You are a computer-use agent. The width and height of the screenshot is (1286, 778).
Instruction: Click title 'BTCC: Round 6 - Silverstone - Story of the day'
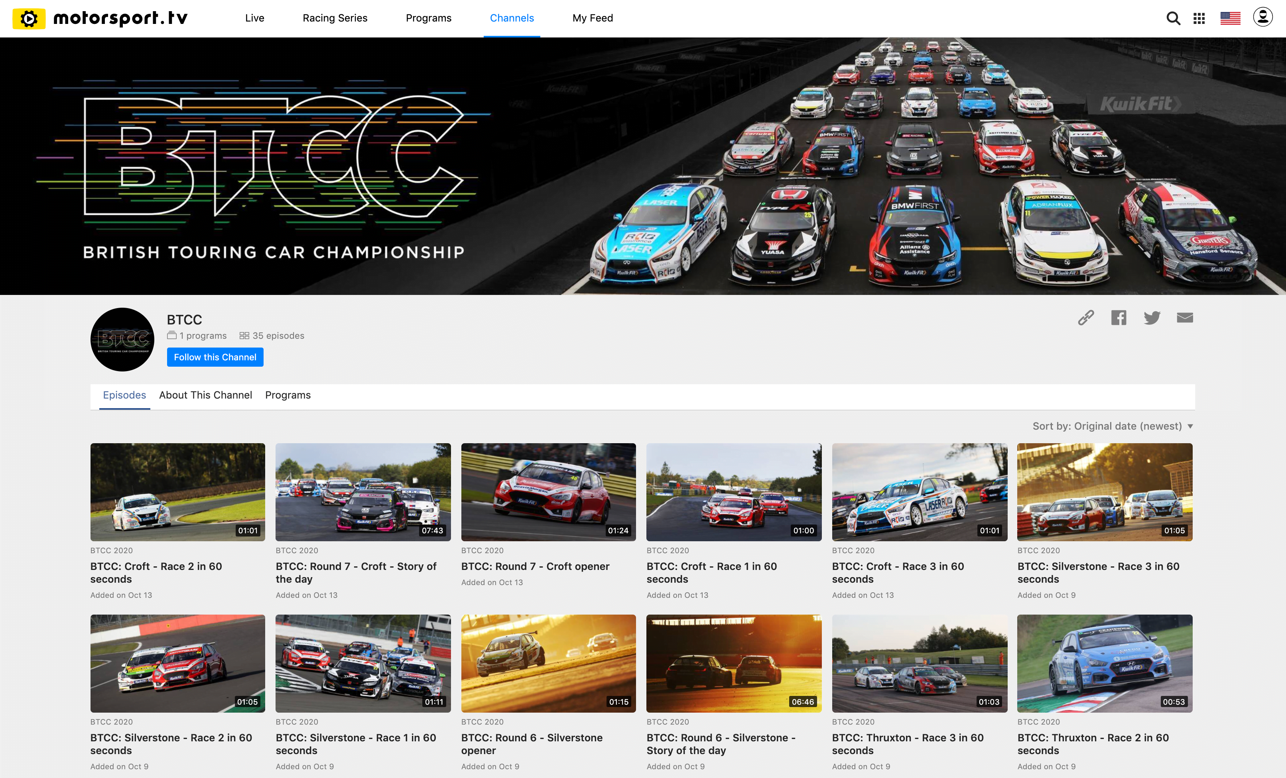(721, 744)
